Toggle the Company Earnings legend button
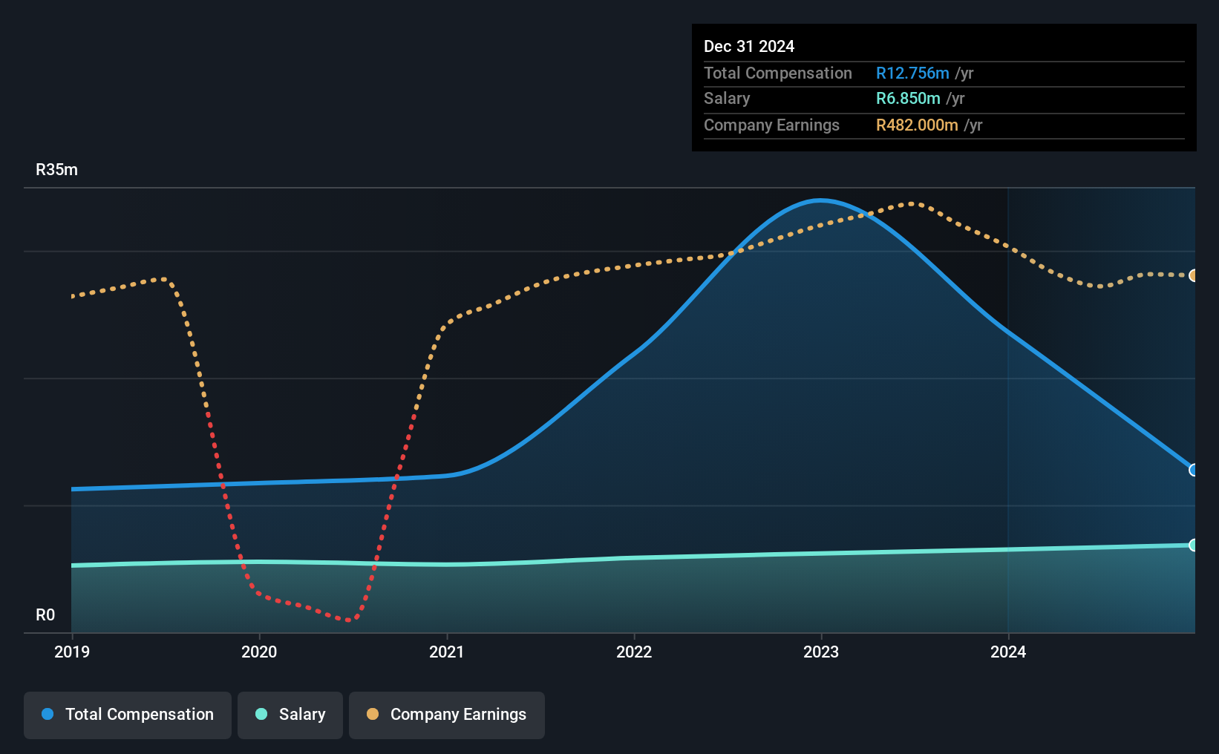 click(x=447, y=715)
